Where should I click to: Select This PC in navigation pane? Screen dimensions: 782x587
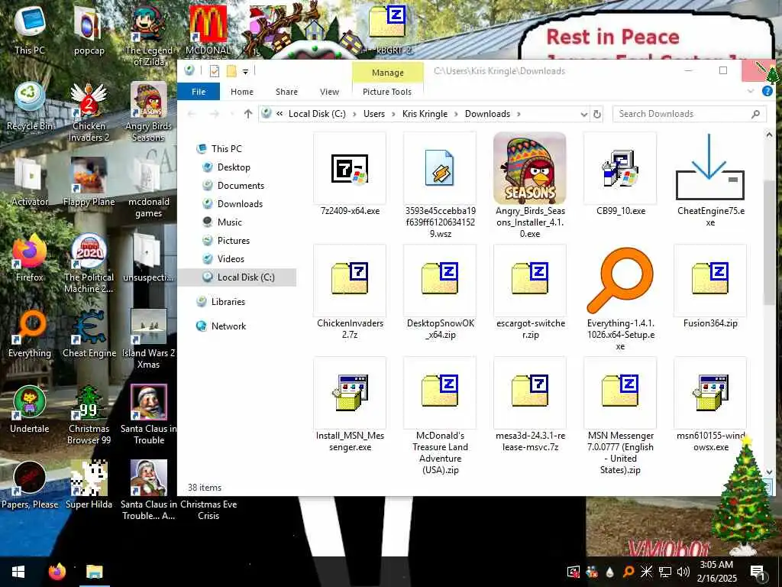tap(226, 149)
